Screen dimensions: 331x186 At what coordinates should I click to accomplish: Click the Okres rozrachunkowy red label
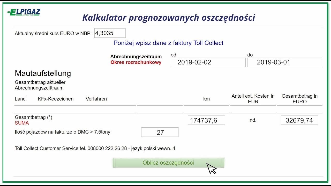coord(136,62)
